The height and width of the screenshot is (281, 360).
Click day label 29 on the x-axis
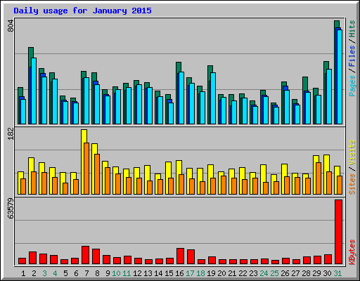316,273
